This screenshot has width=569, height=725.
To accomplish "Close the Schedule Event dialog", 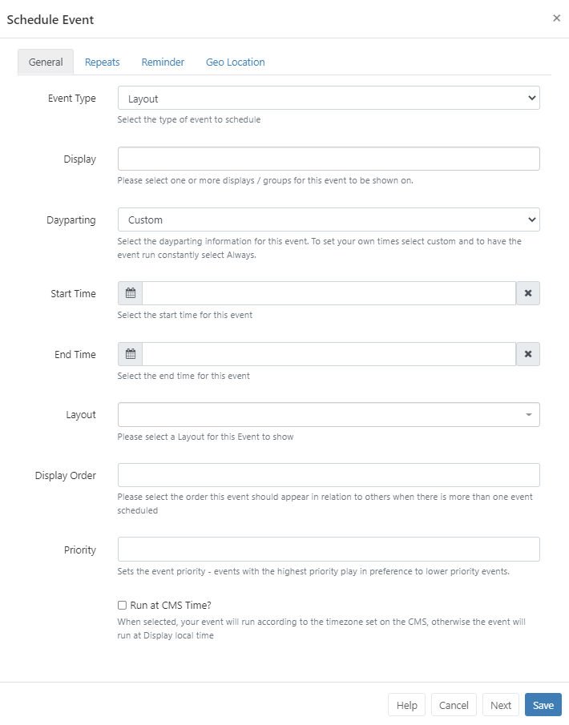I will click(x=557, y=18).
